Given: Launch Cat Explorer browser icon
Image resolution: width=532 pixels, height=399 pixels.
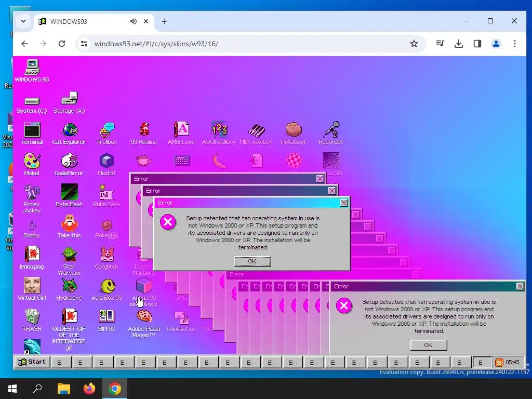Looking at the screenshot, I should [x=69, y=134].
